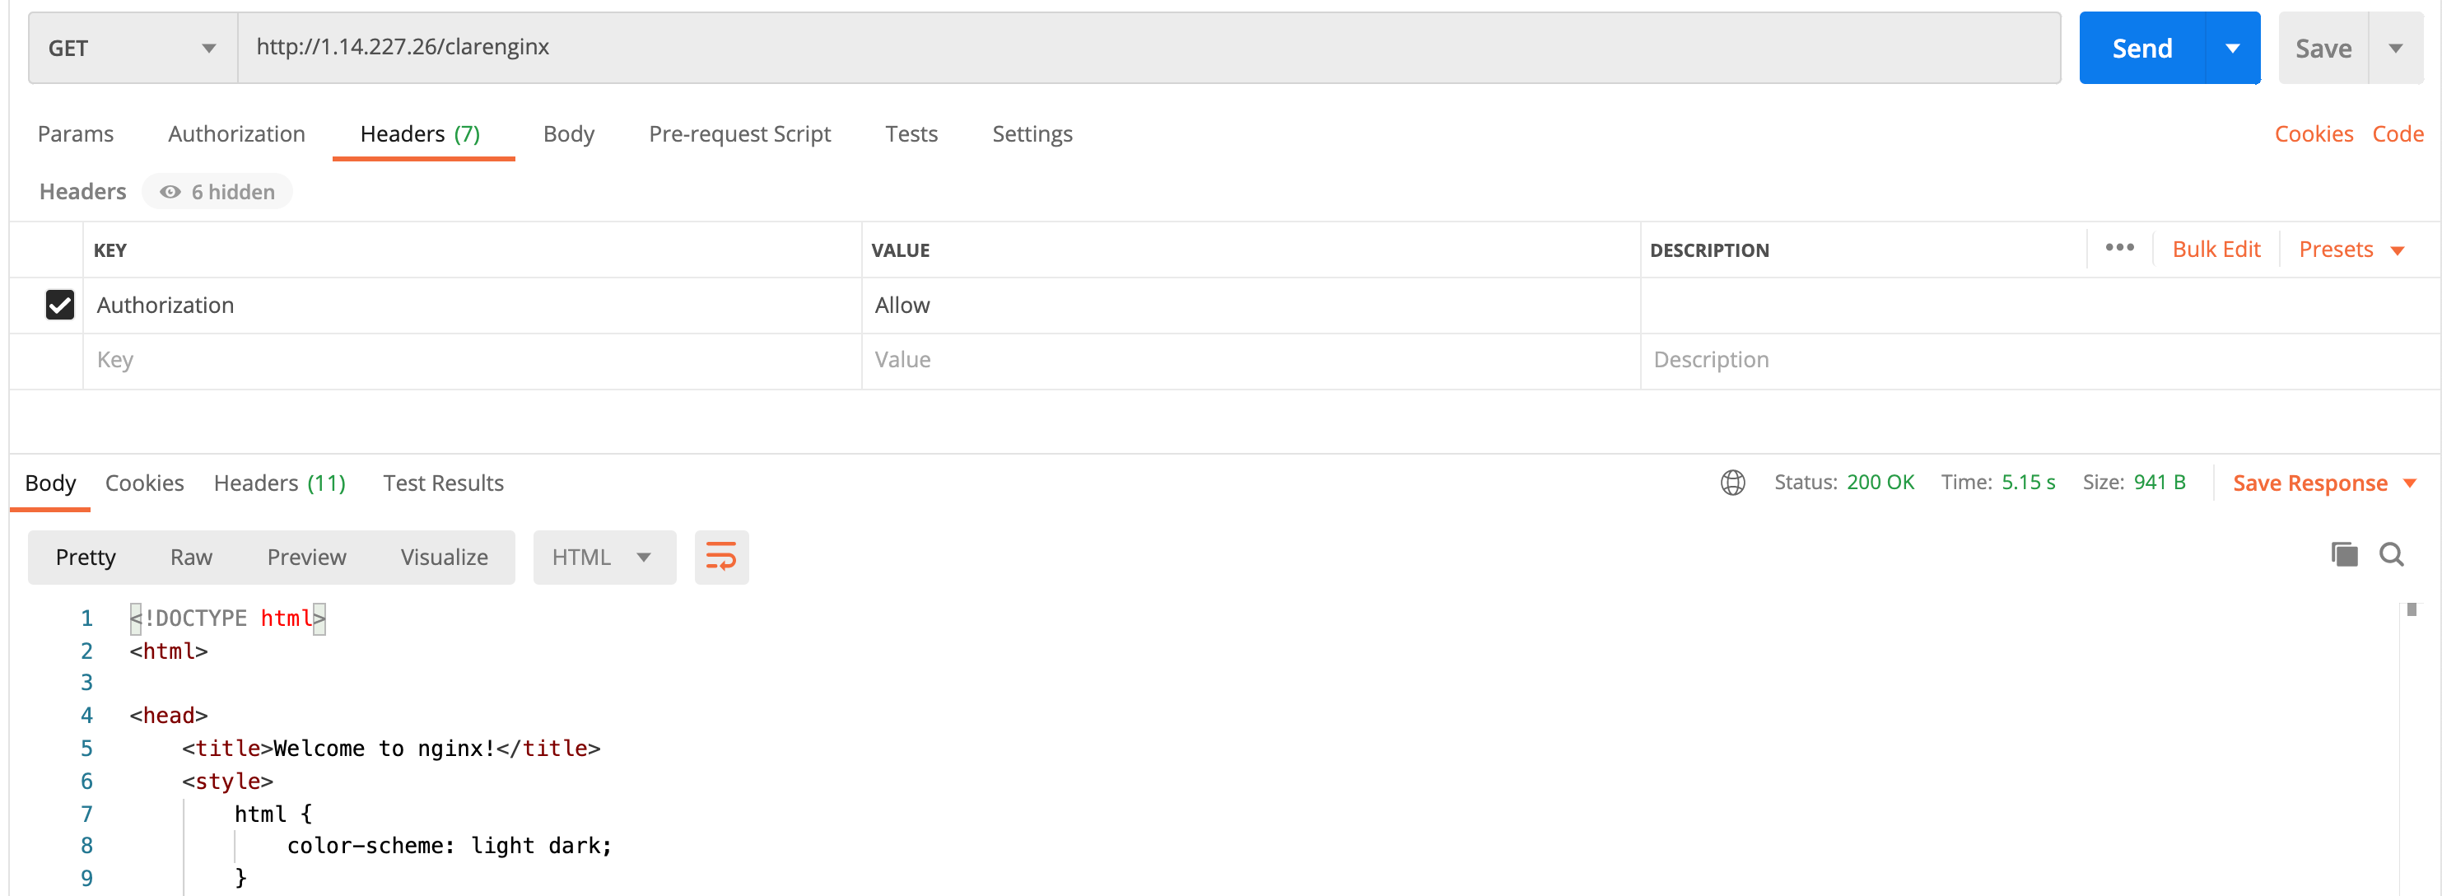
Task: Select the Pretty view mode
Action: pyautogui.click(x=86, y=557)
